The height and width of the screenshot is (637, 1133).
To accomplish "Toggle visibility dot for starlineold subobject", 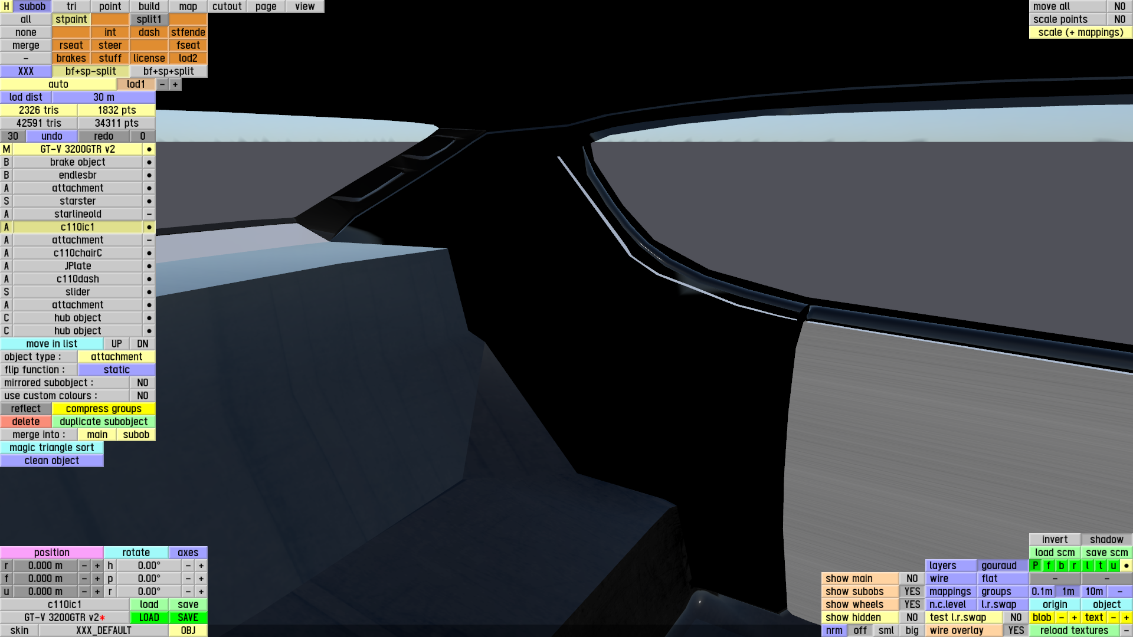I will [x=149, y=214].
